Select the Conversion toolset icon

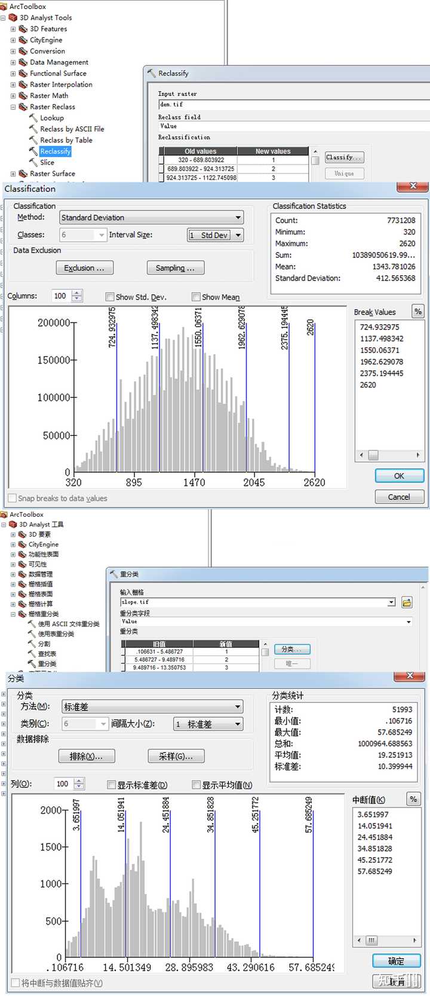23,51
